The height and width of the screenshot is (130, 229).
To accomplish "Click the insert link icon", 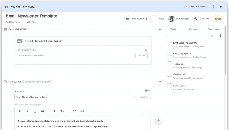I will 74,111.
